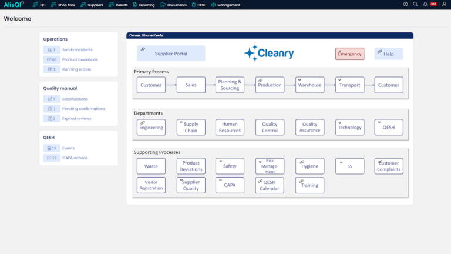Open the Supplier Portal box
Screen dimensions: 451x254
[x=171, y=54]
